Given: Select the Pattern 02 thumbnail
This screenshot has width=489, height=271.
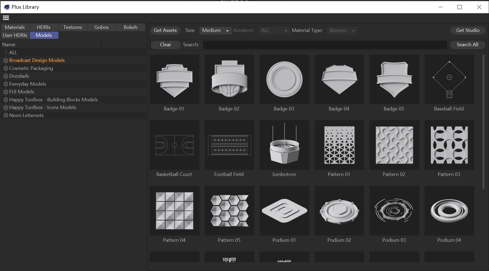Looking at the screenshot, I should pyautogui.click(x=394, y=145).
